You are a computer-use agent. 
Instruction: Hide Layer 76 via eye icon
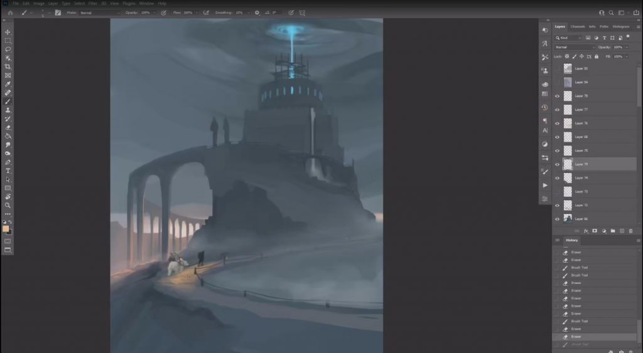(558, 124)
